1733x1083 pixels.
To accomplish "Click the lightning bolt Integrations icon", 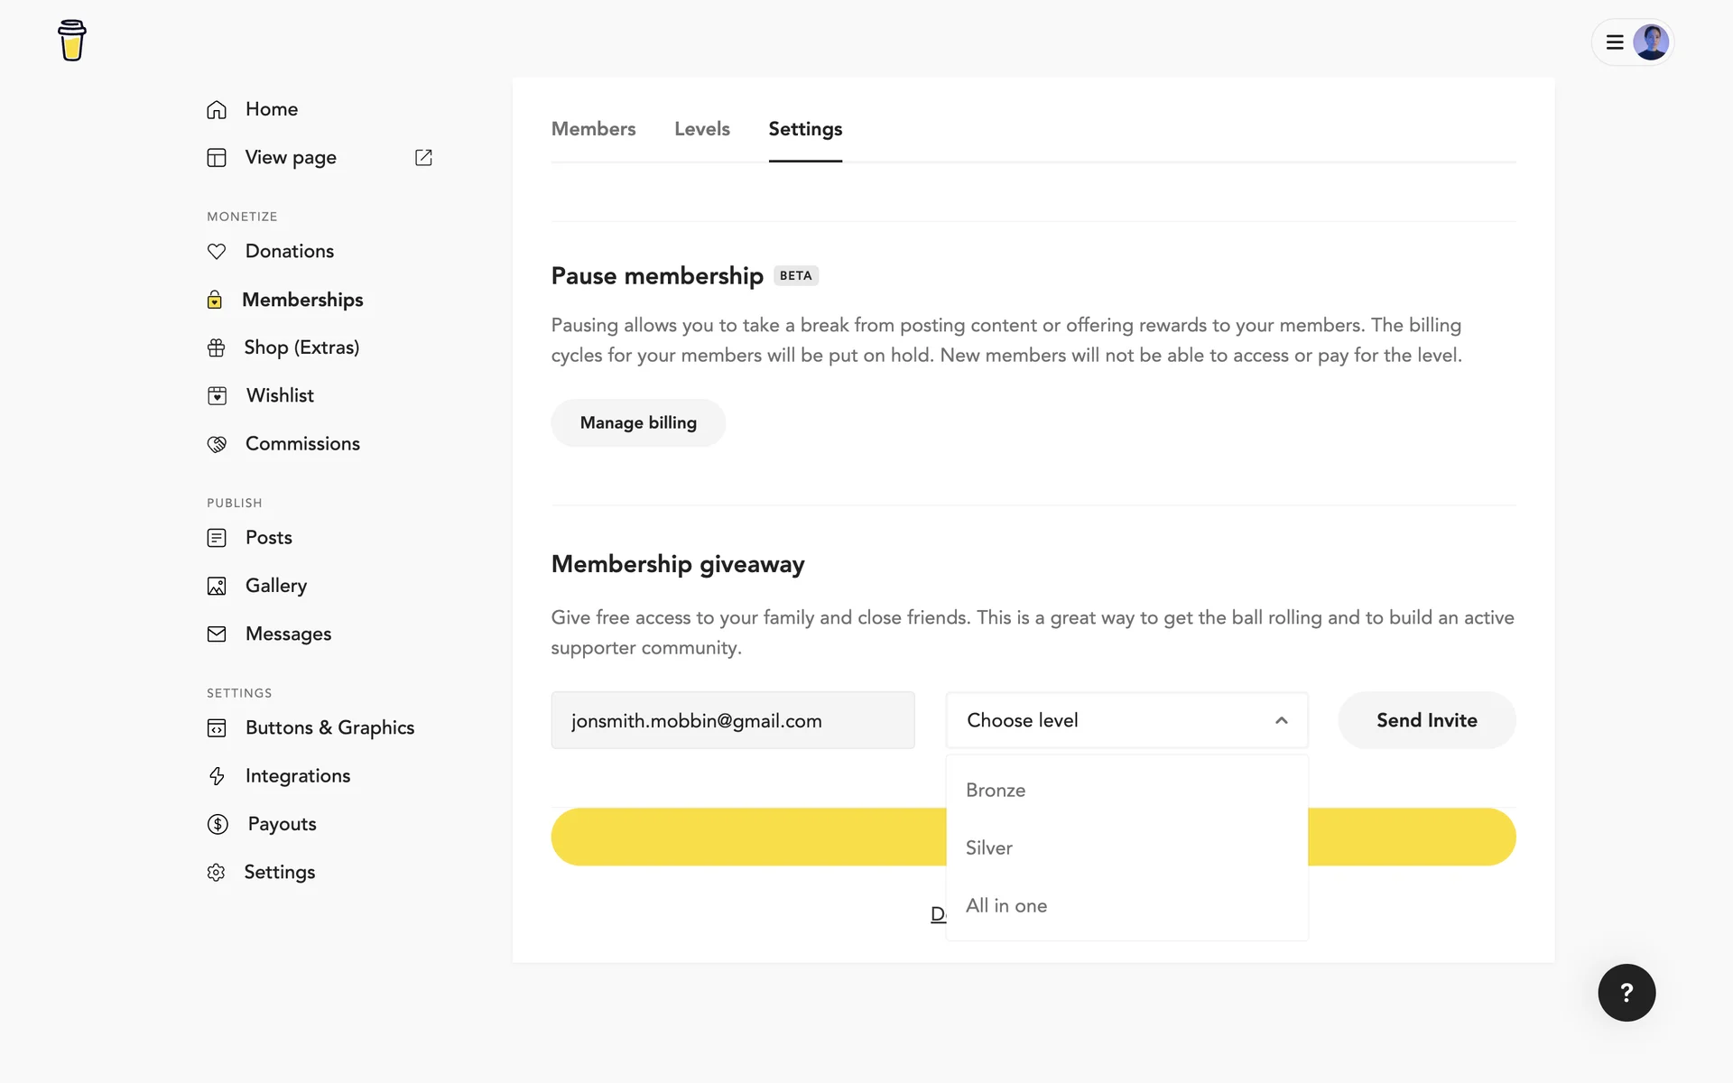I will pos(217,776).
